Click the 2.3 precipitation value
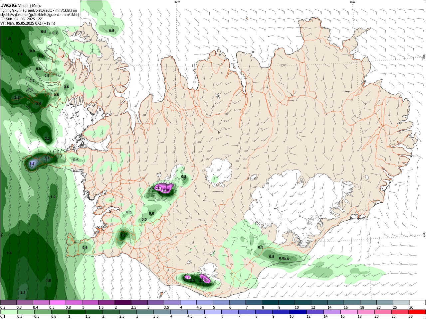This screenshot has width=426, height=319. click(192, 281)
